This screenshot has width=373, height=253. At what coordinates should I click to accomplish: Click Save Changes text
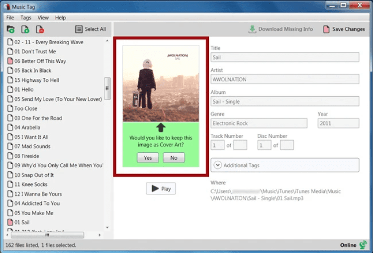coord(349,29)
